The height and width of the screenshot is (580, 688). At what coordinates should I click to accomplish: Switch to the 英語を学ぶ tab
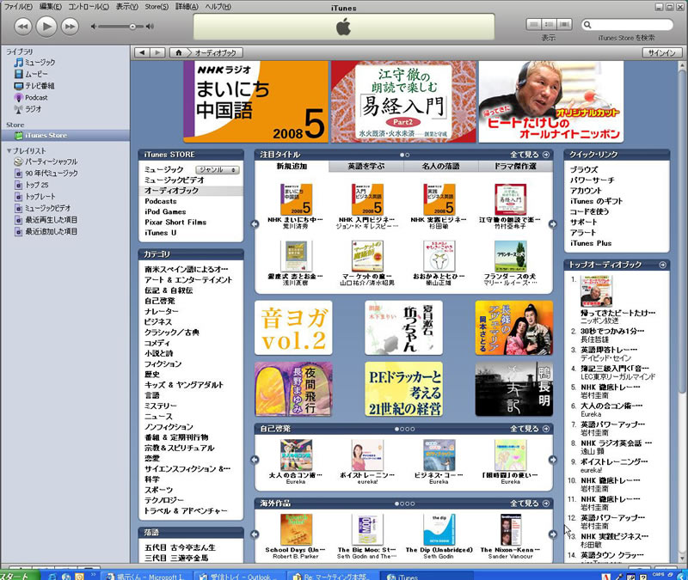point(366,166)
